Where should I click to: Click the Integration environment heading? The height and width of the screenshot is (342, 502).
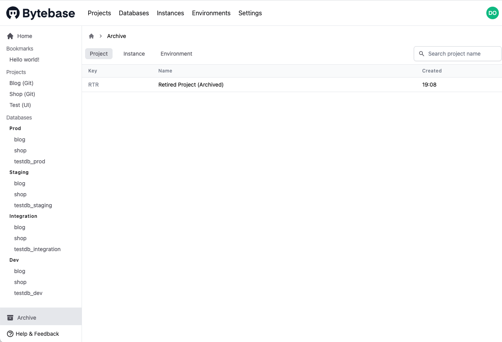point(23,216)
